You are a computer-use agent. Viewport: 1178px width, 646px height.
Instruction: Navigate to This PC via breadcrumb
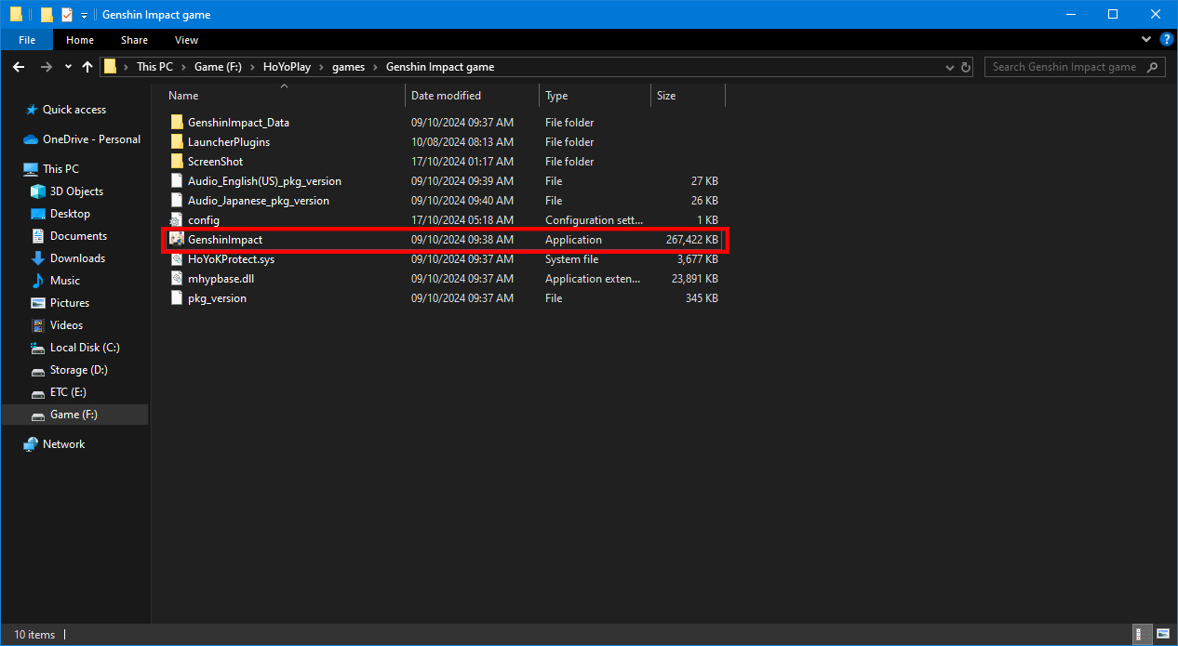[154, 66]
